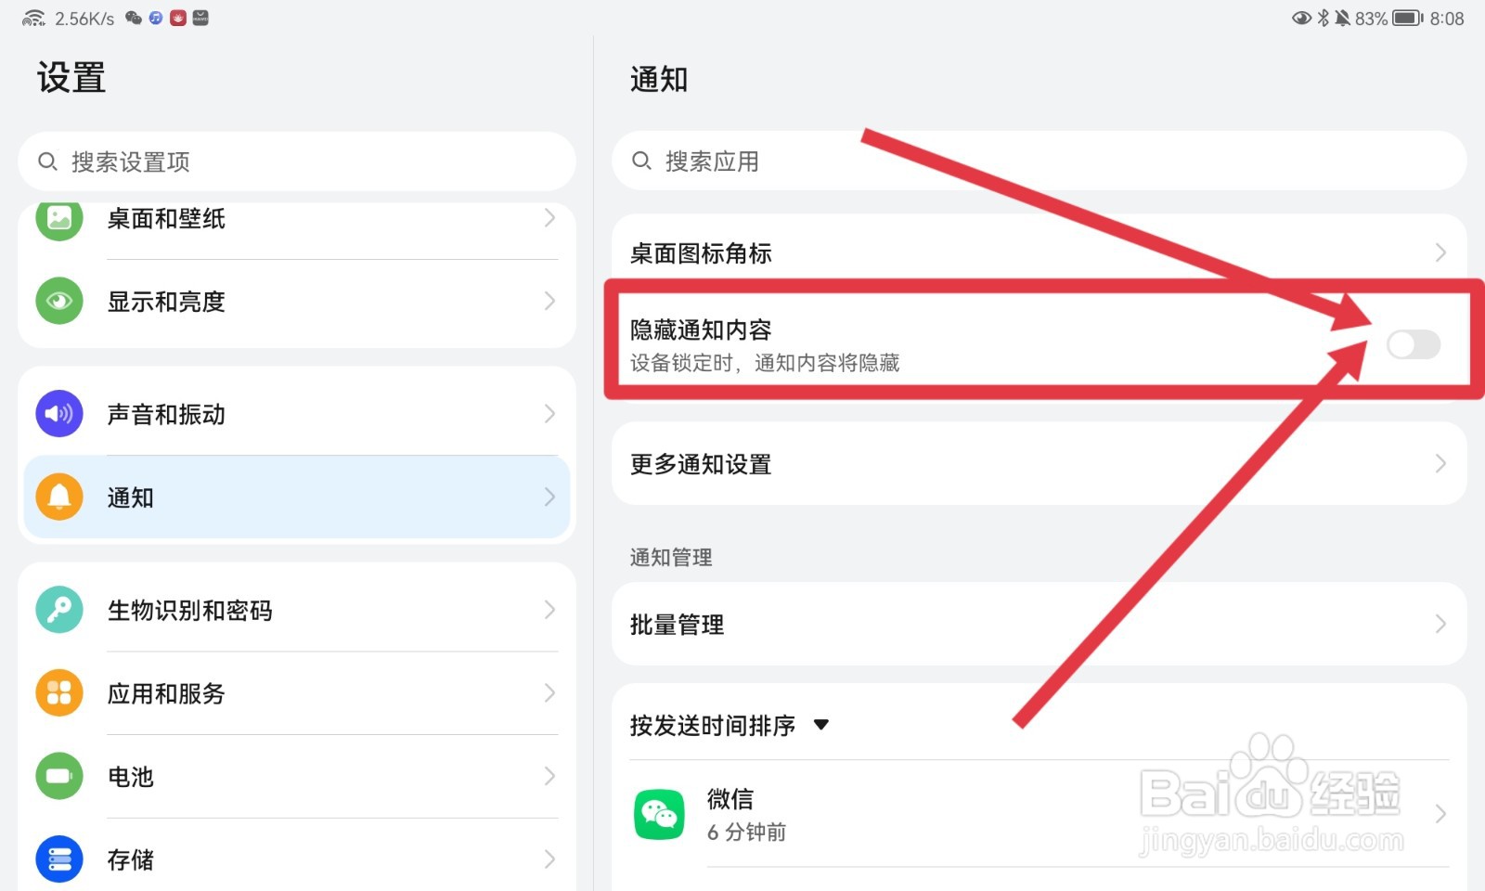Open the Batch management chevron
This screenshot has width=1485, height=891.
click(x=1440, y=624)
